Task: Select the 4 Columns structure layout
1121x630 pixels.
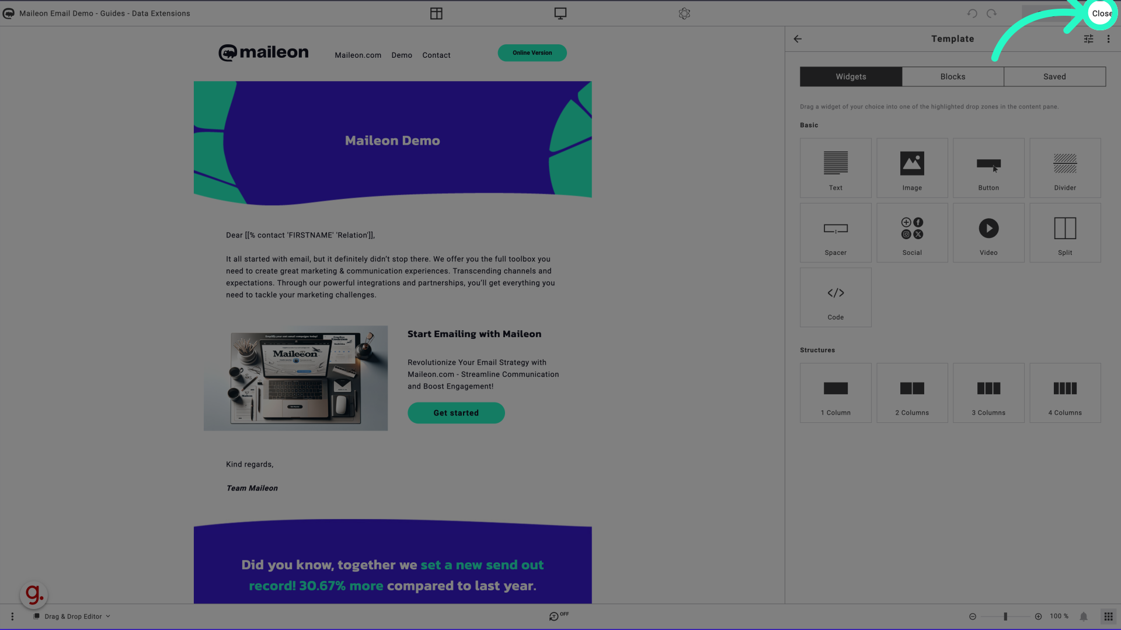Action: tap(1065, 393)
